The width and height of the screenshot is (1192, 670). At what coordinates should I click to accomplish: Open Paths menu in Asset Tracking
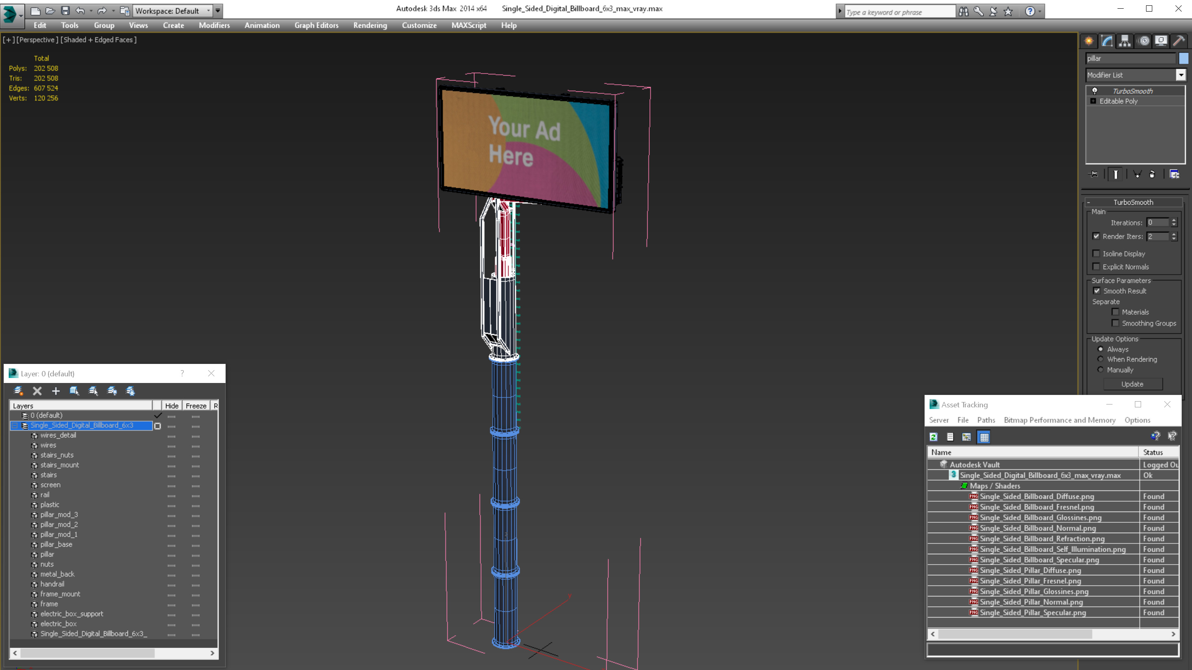coord(986,420)
